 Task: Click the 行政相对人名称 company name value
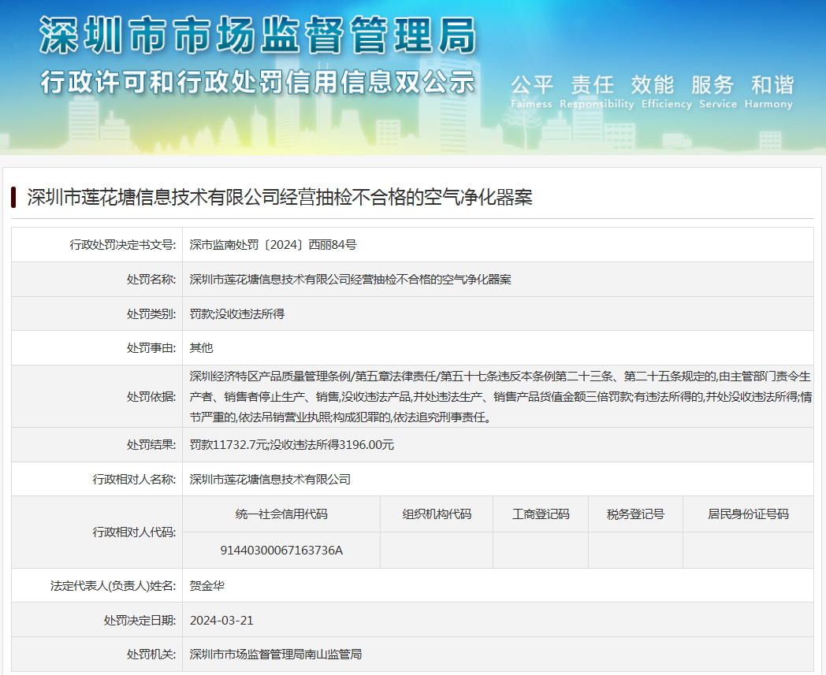(270, 480)
